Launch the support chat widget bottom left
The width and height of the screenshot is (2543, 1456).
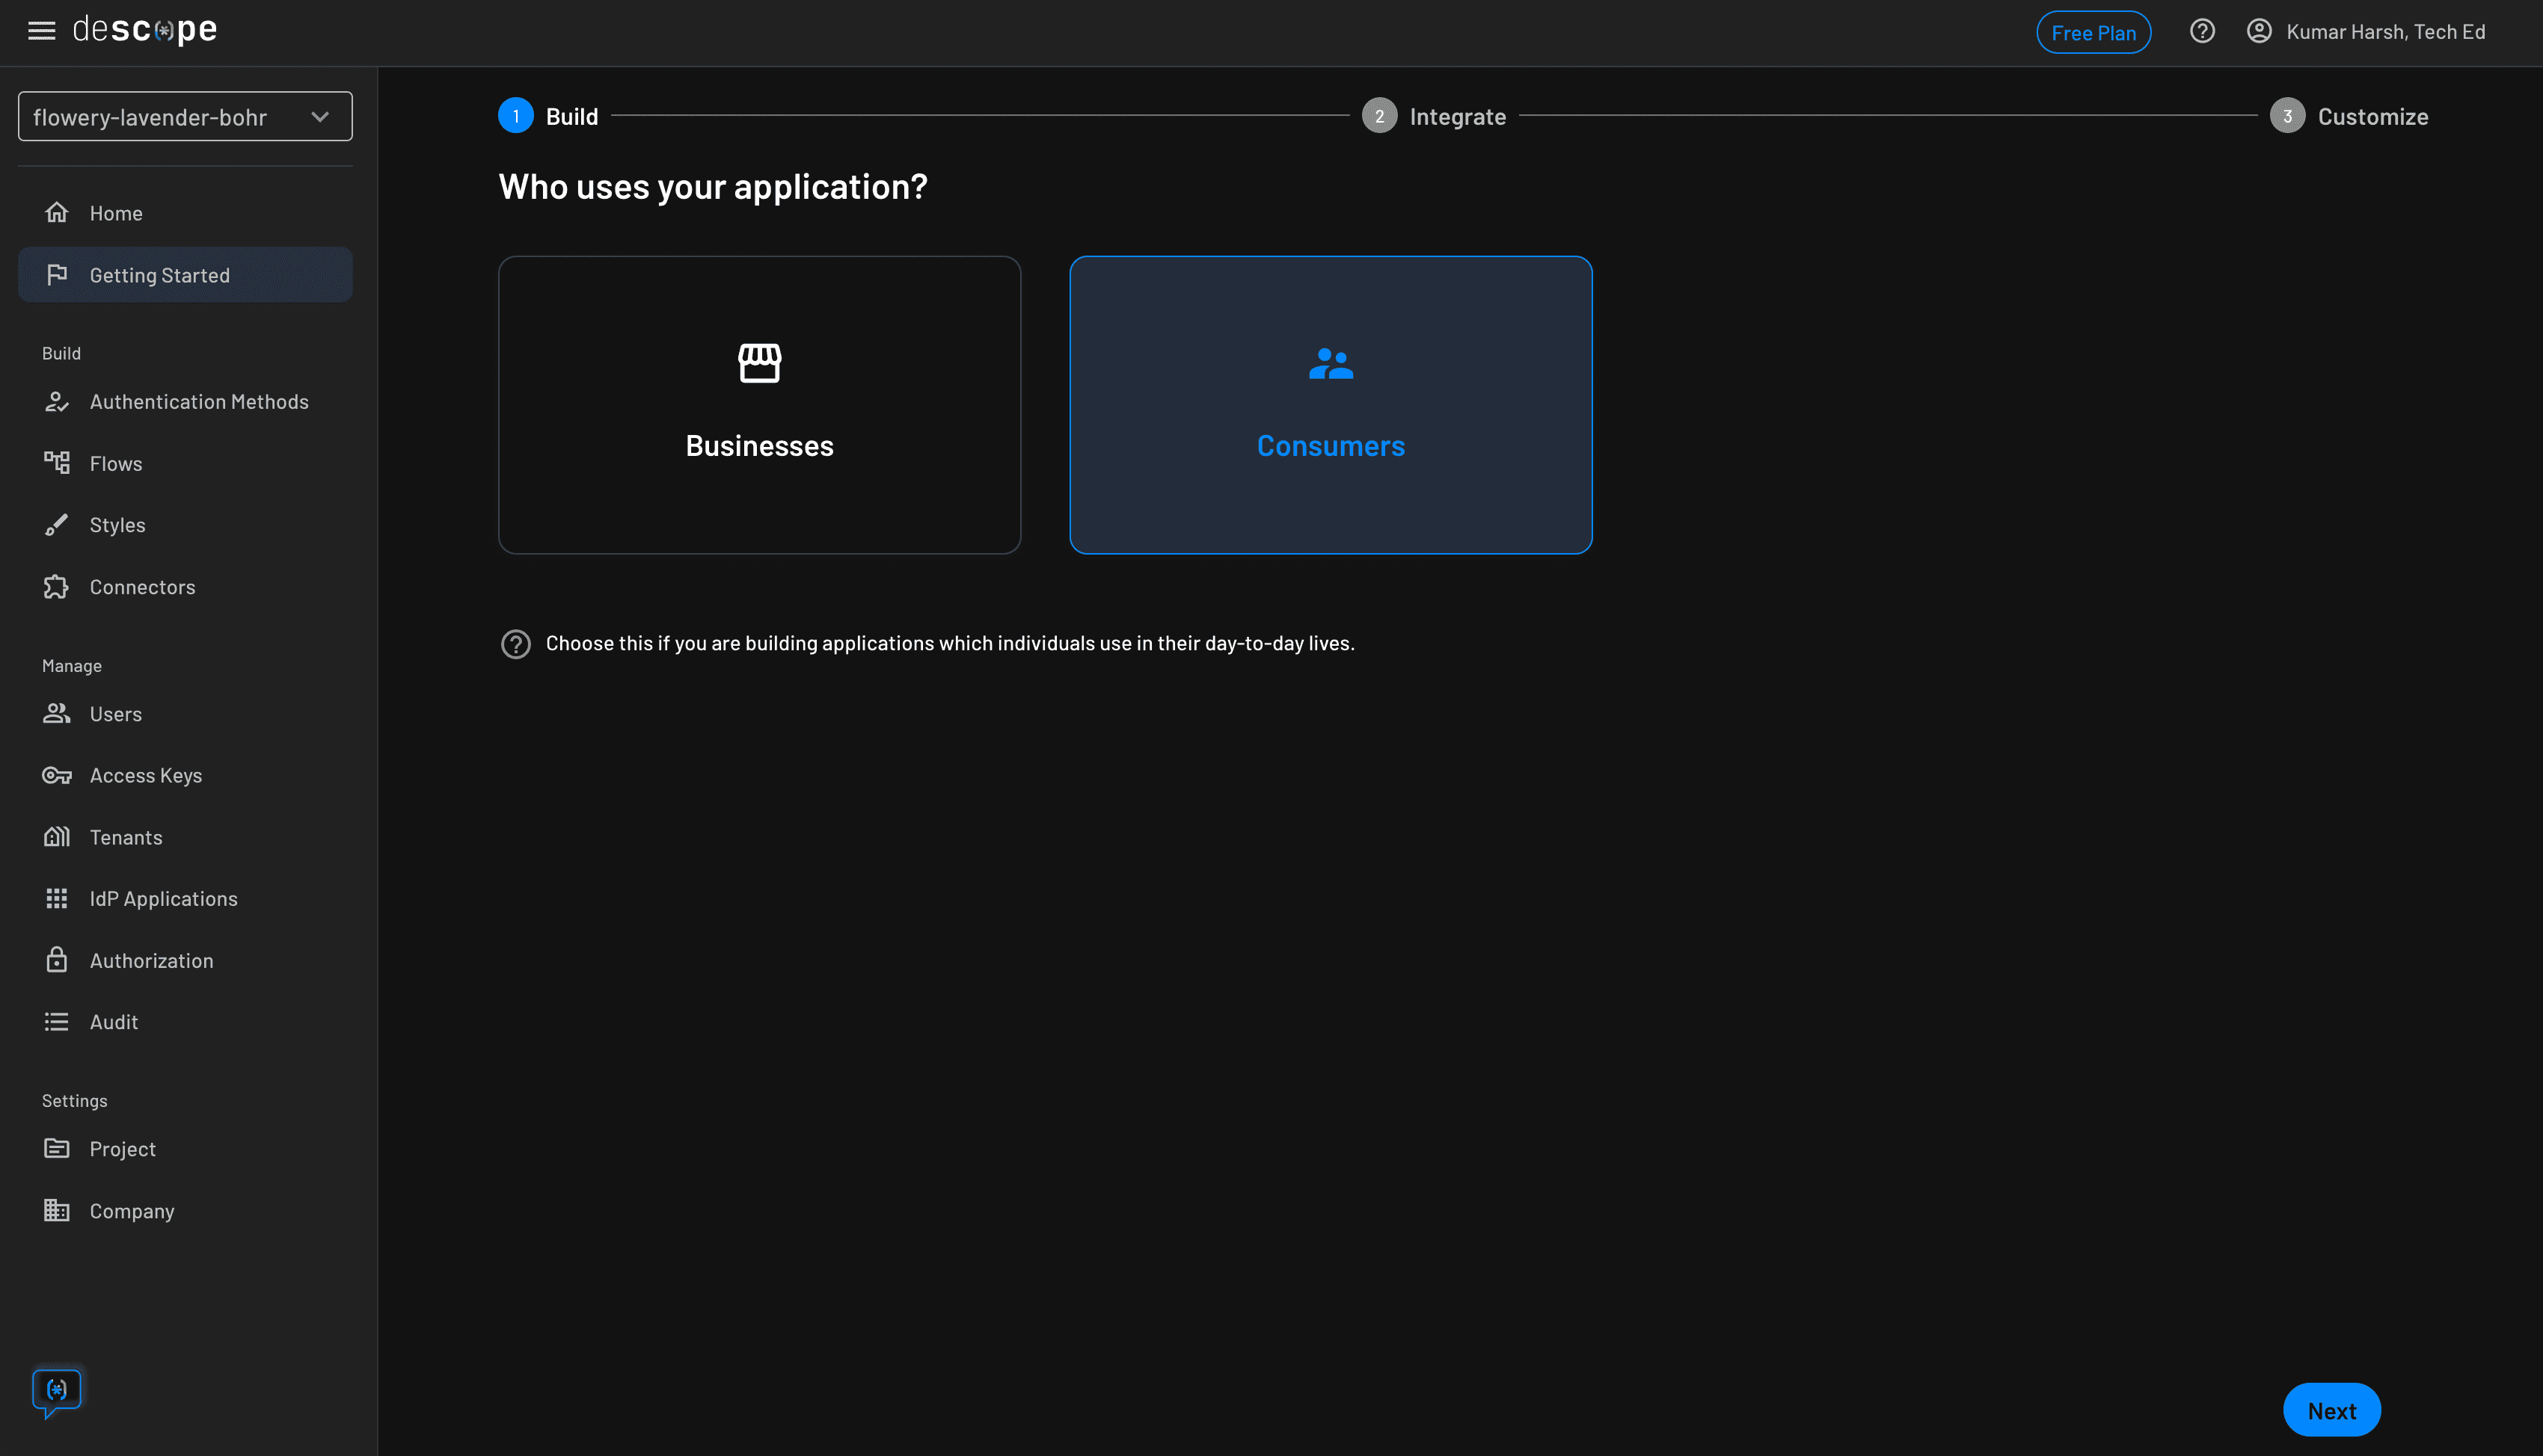click(x=57, y=1391)
